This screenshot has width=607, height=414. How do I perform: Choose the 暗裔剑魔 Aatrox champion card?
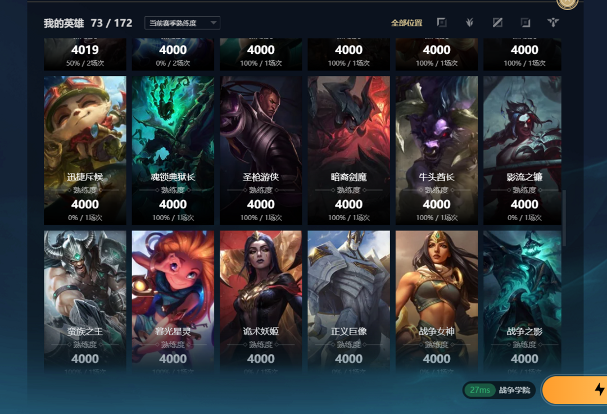[349, 151]
